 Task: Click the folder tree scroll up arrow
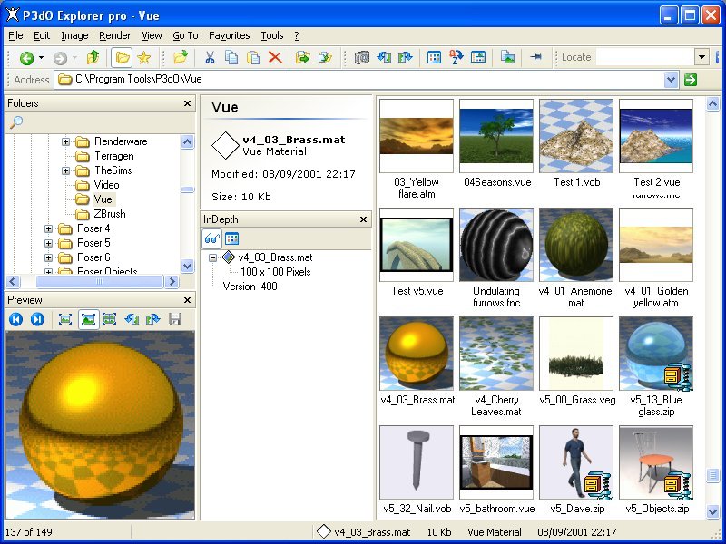[187, 141]
